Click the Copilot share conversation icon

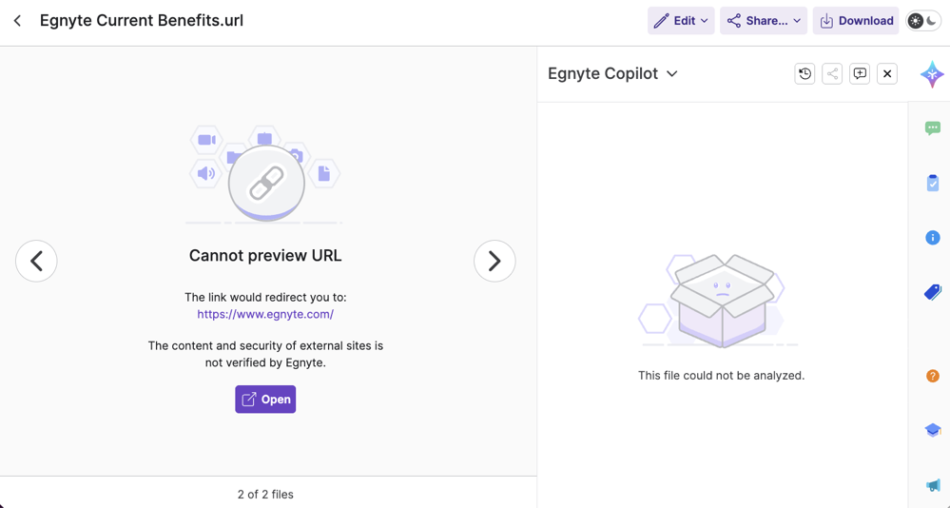(x=832, y=73)
